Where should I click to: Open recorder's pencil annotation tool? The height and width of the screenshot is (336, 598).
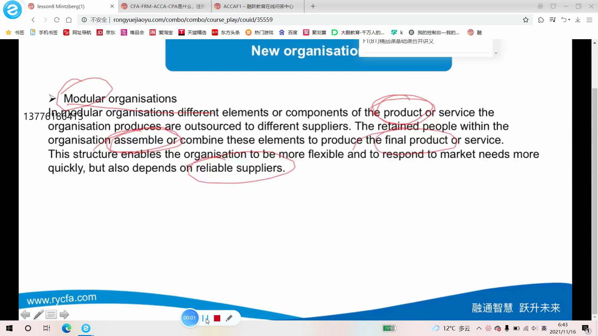coord(229,318)
